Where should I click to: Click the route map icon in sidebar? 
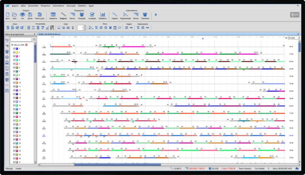click(7, 40)
